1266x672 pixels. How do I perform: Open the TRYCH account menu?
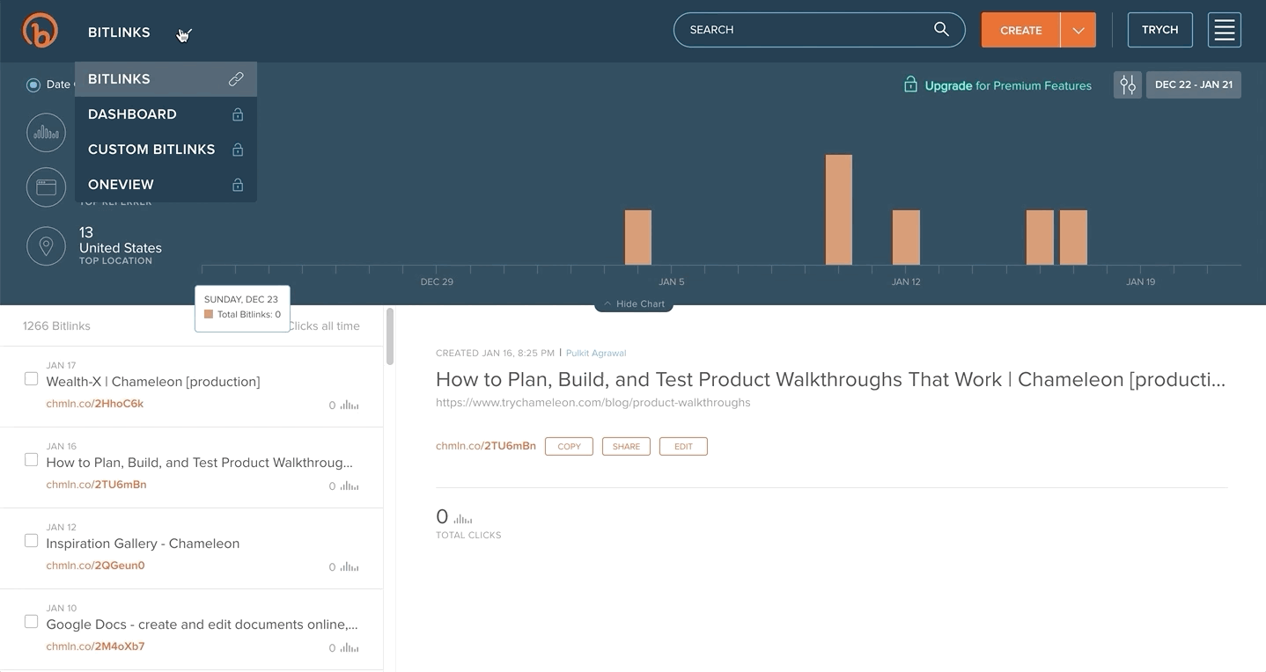pyautogui.click(x=1159, y=30)
